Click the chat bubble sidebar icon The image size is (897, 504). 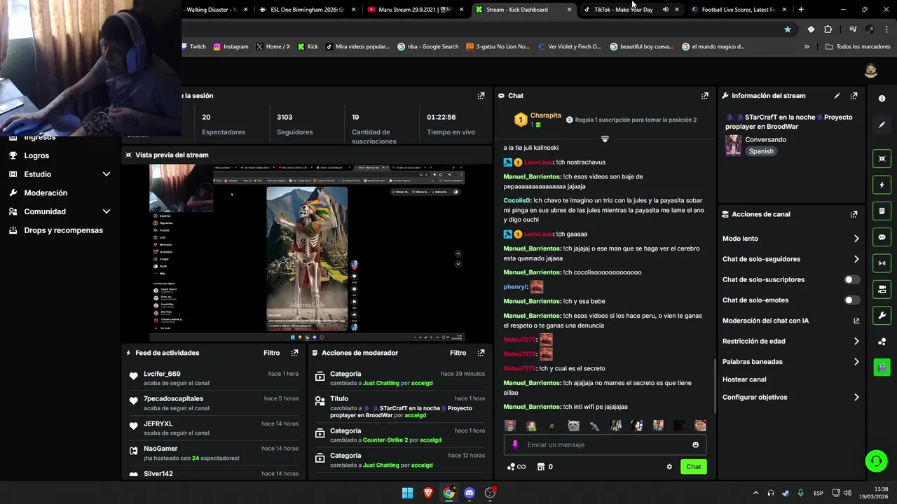click(x=882, y=237)
